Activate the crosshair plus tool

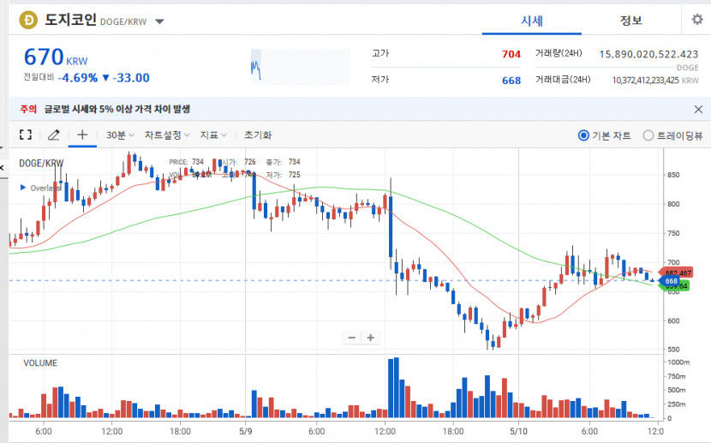tap(82, 135)
